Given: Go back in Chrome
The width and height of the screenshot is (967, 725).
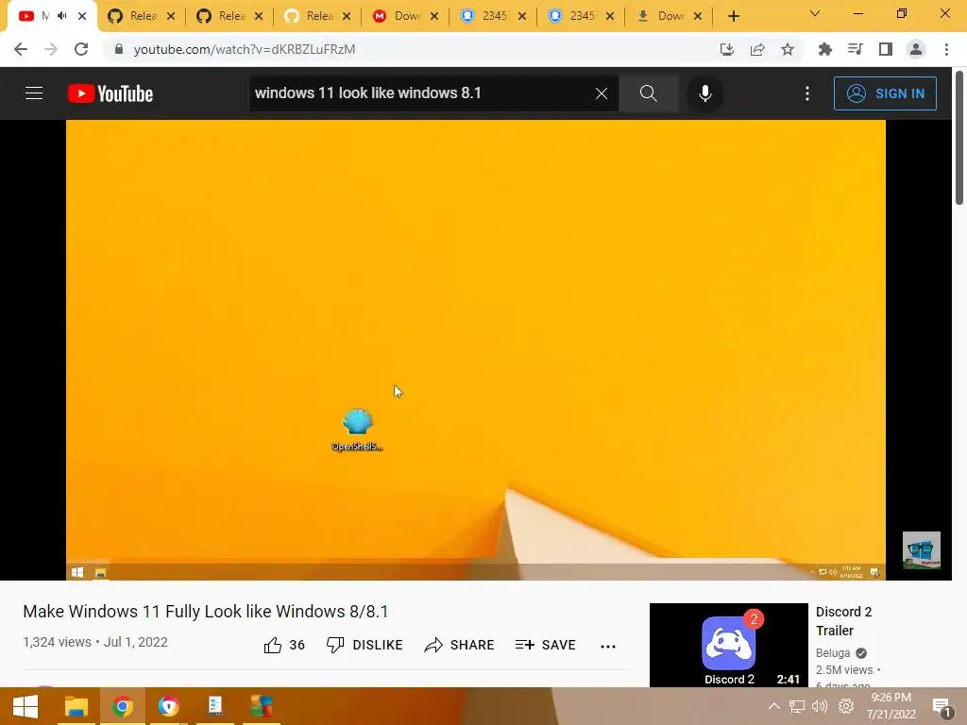Looking at the screenshot, I should [21, 49].
